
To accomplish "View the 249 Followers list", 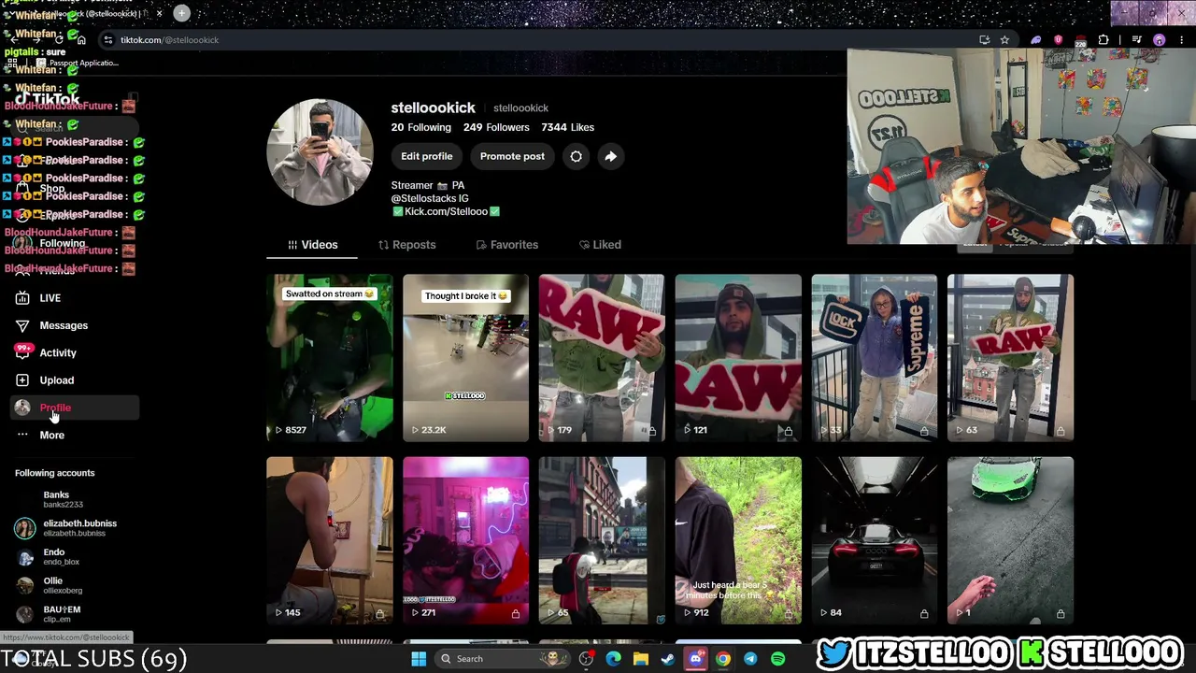I will pos(496,127).
